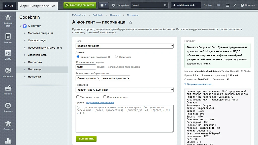The image size is (258, 145).
Task: Select the 'Свой текст' radio option
Action: click(116, 57)
